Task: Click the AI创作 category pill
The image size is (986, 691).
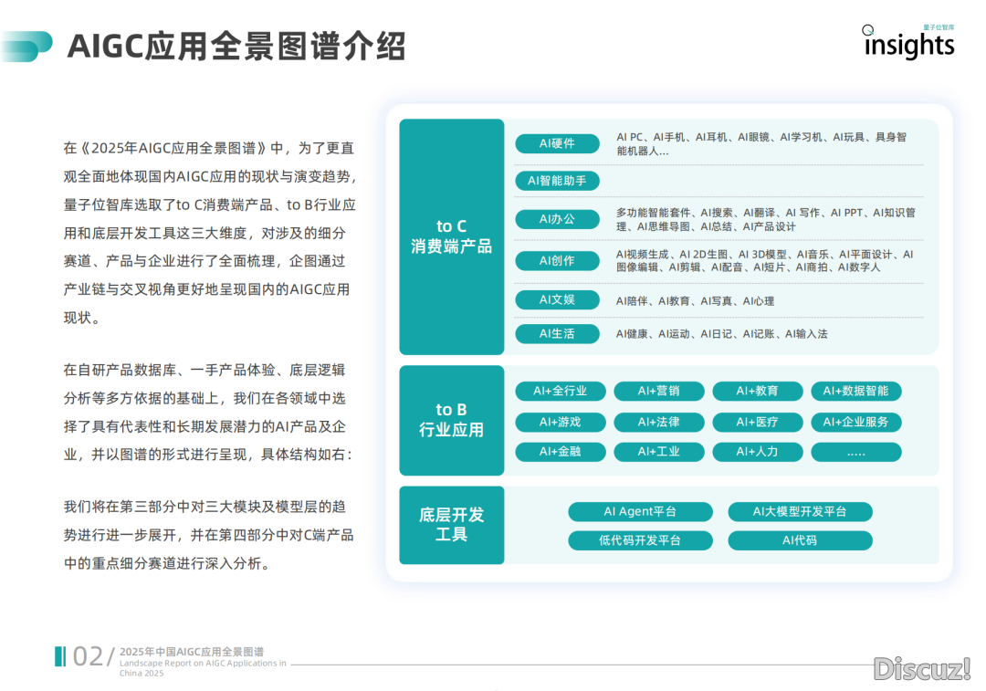Action: point(557,260)
